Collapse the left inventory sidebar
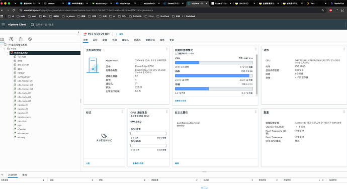The image size is (347, 189). [x=78, y=33]
